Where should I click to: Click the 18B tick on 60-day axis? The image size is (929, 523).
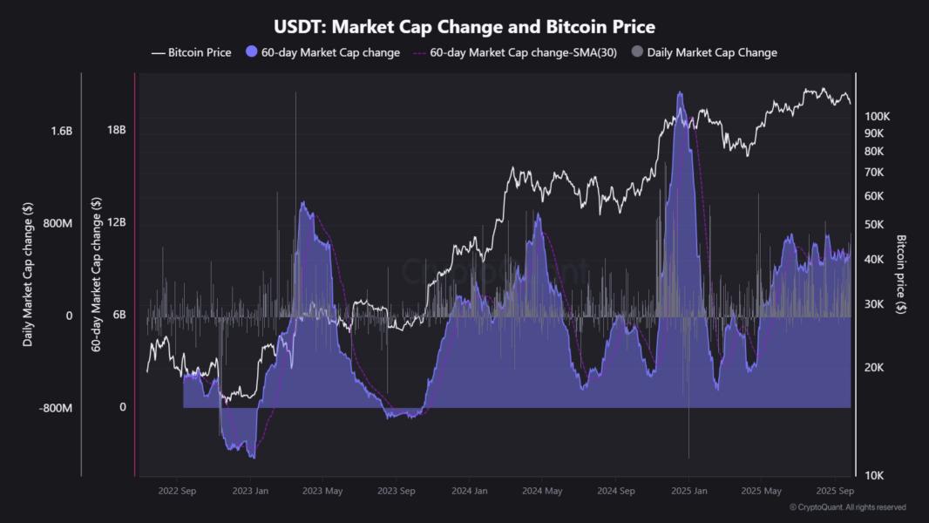117,131
